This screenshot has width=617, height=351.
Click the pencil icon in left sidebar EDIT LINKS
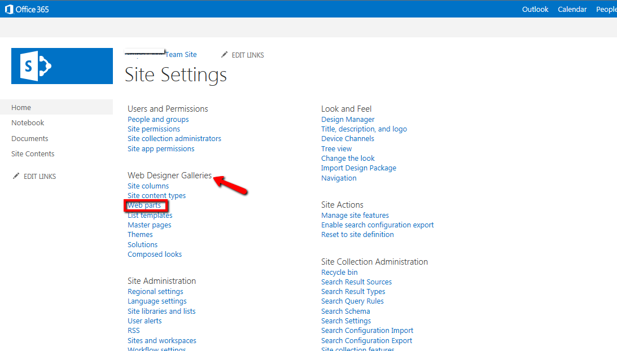coord(16,176)
